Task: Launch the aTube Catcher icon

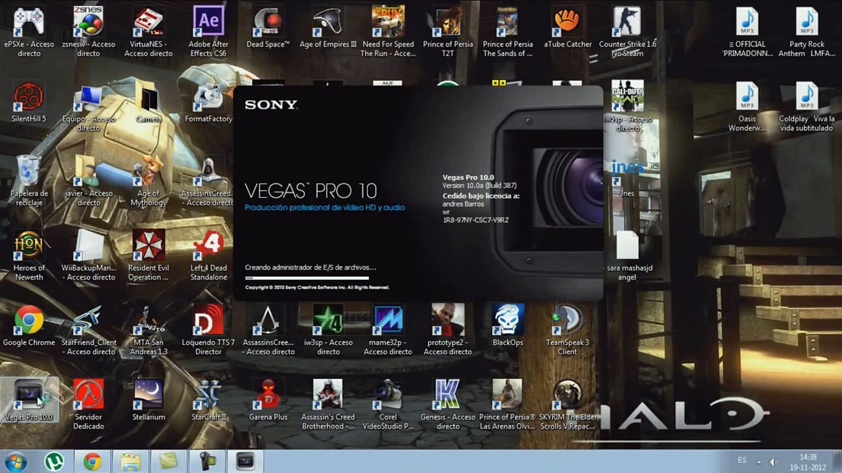Action: click(568, 26)
